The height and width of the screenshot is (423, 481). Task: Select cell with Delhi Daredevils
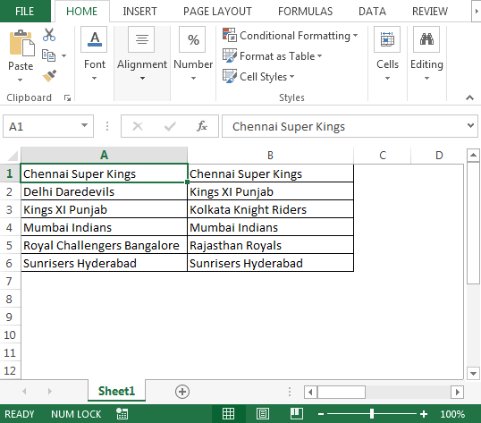point(104,191)
